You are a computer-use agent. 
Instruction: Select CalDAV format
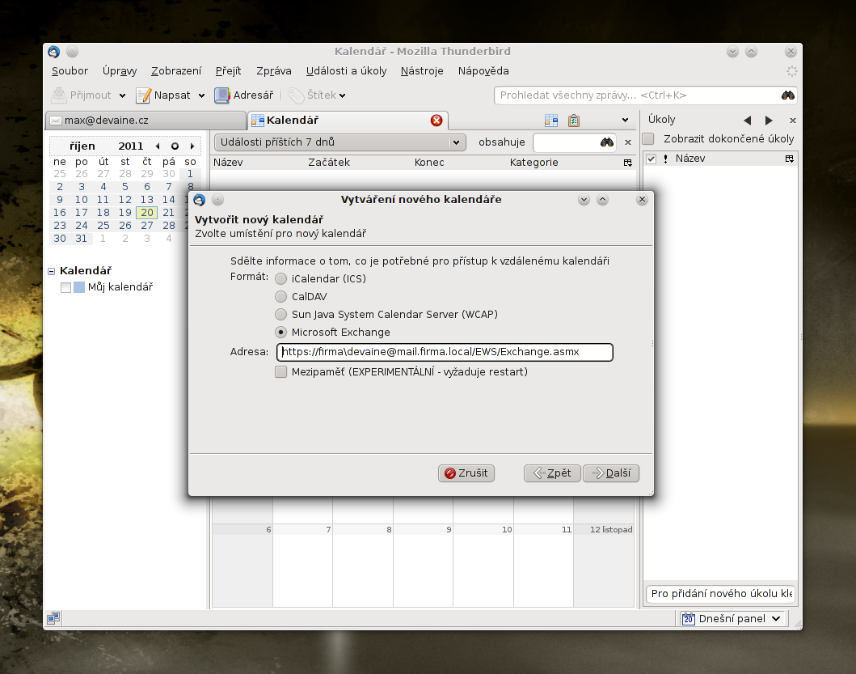pyautogui.click(x=280, y=297)
